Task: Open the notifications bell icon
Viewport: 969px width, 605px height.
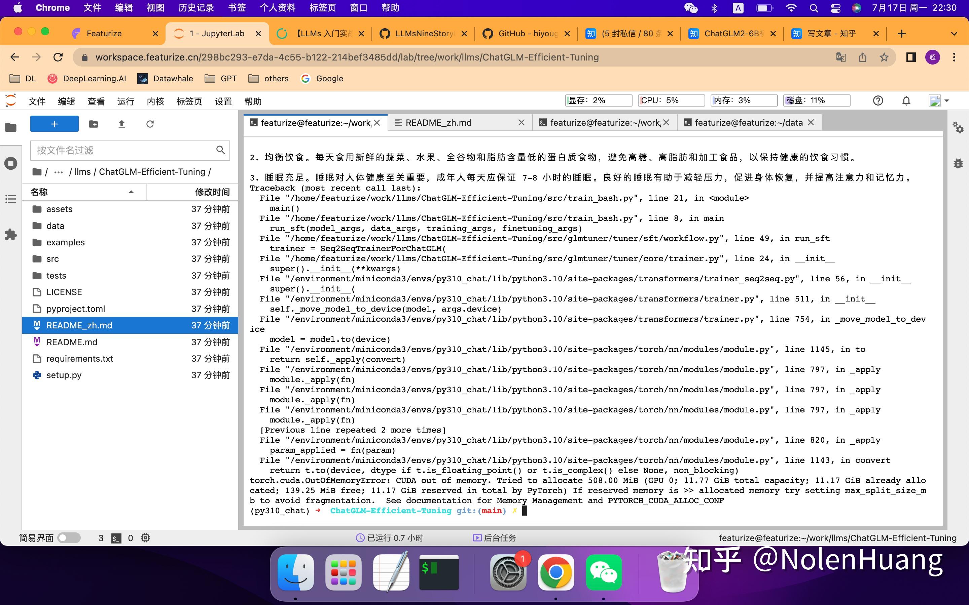Action: click(x=906, y=101)
